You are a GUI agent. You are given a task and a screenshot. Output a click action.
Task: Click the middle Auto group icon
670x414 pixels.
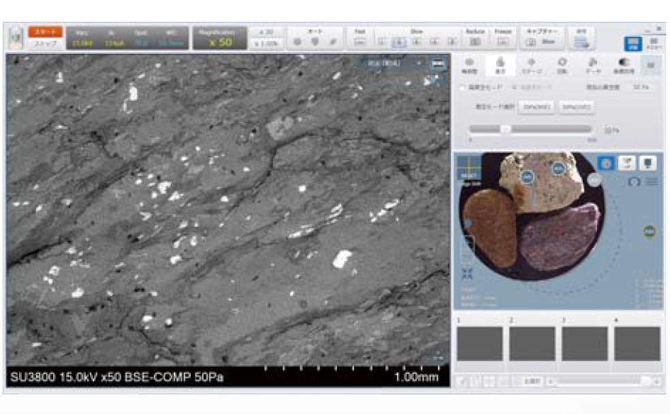click(315, 42)
